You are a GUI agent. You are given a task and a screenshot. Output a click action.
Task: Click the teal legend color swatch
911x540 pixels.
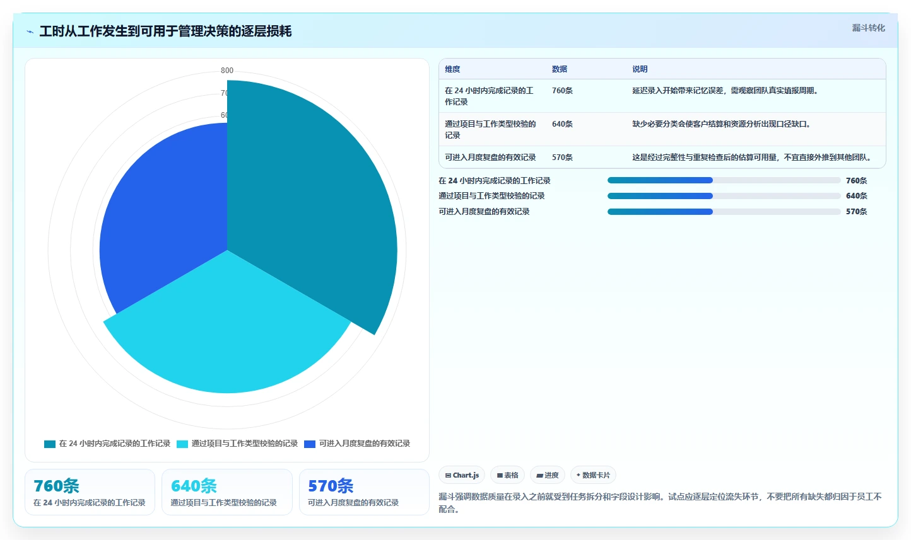(50, 444)
